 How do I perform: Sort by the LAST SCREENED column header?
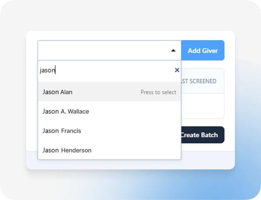point(199,81)
